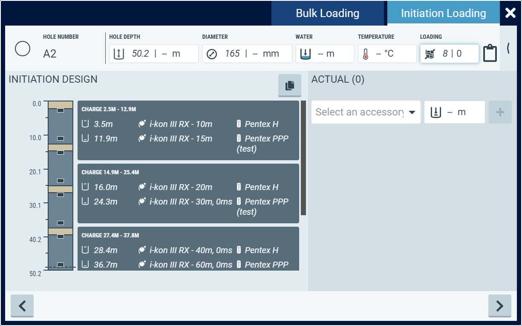
Task: Expand the hidden header side panel chevron
Action: 508,48
